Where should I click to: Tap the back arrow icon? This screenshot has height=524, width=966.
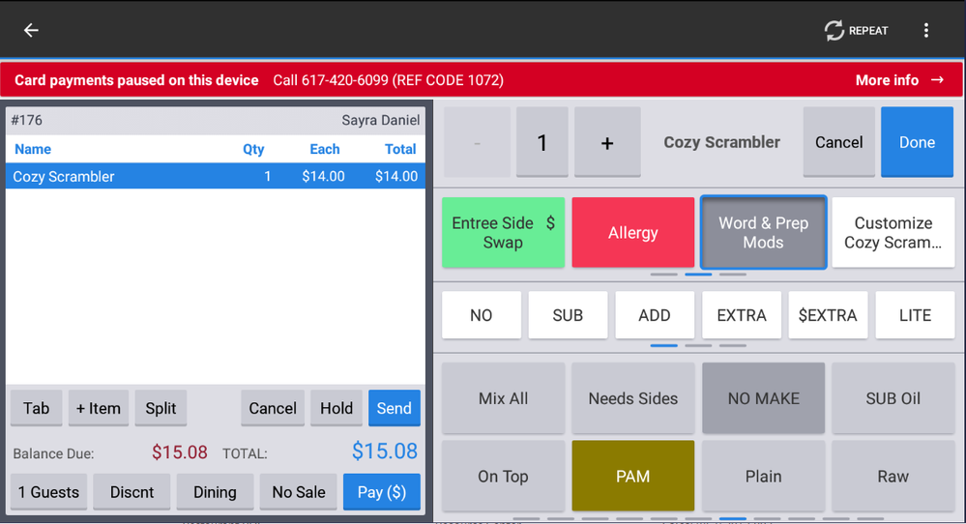pyautogui.click(x=31, y=30)
